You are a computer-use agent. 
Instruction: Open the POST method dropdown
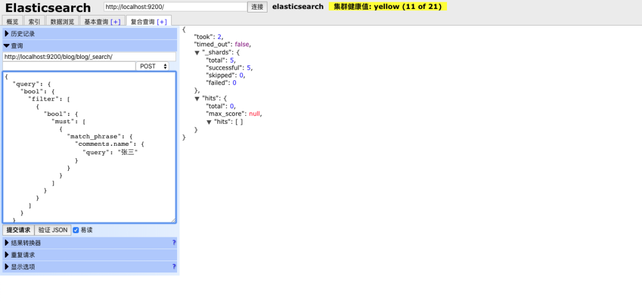coord(152,67)
